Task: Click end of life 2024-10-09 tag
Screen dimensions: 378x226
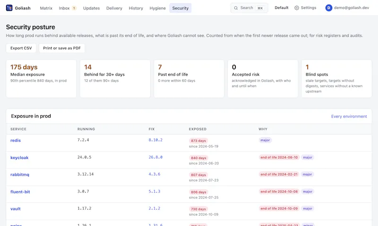Action: coord(279,209)
